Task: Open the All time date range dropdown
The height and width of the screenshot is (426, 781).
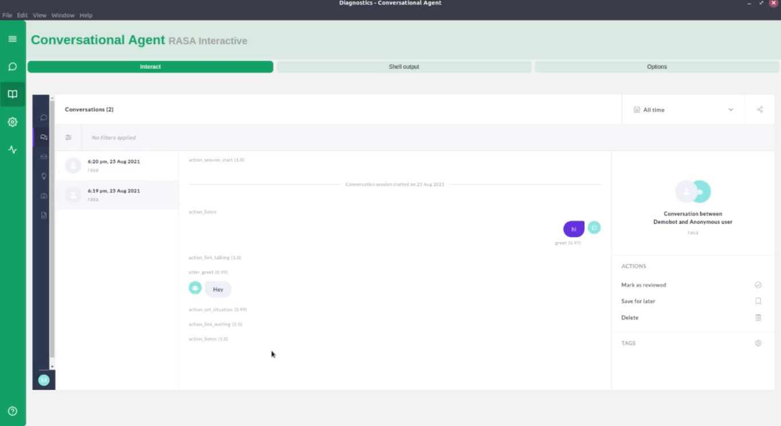Action: click(x=683, y=109)
